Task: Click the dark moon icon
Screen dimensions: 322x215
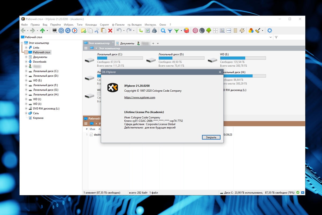Action: pos(202,31)
